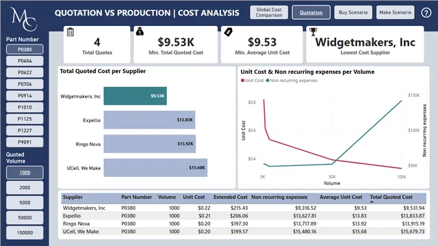Click the Min. Average Unit Cost value $9.53
438x246 pixels.
point(262,42)
